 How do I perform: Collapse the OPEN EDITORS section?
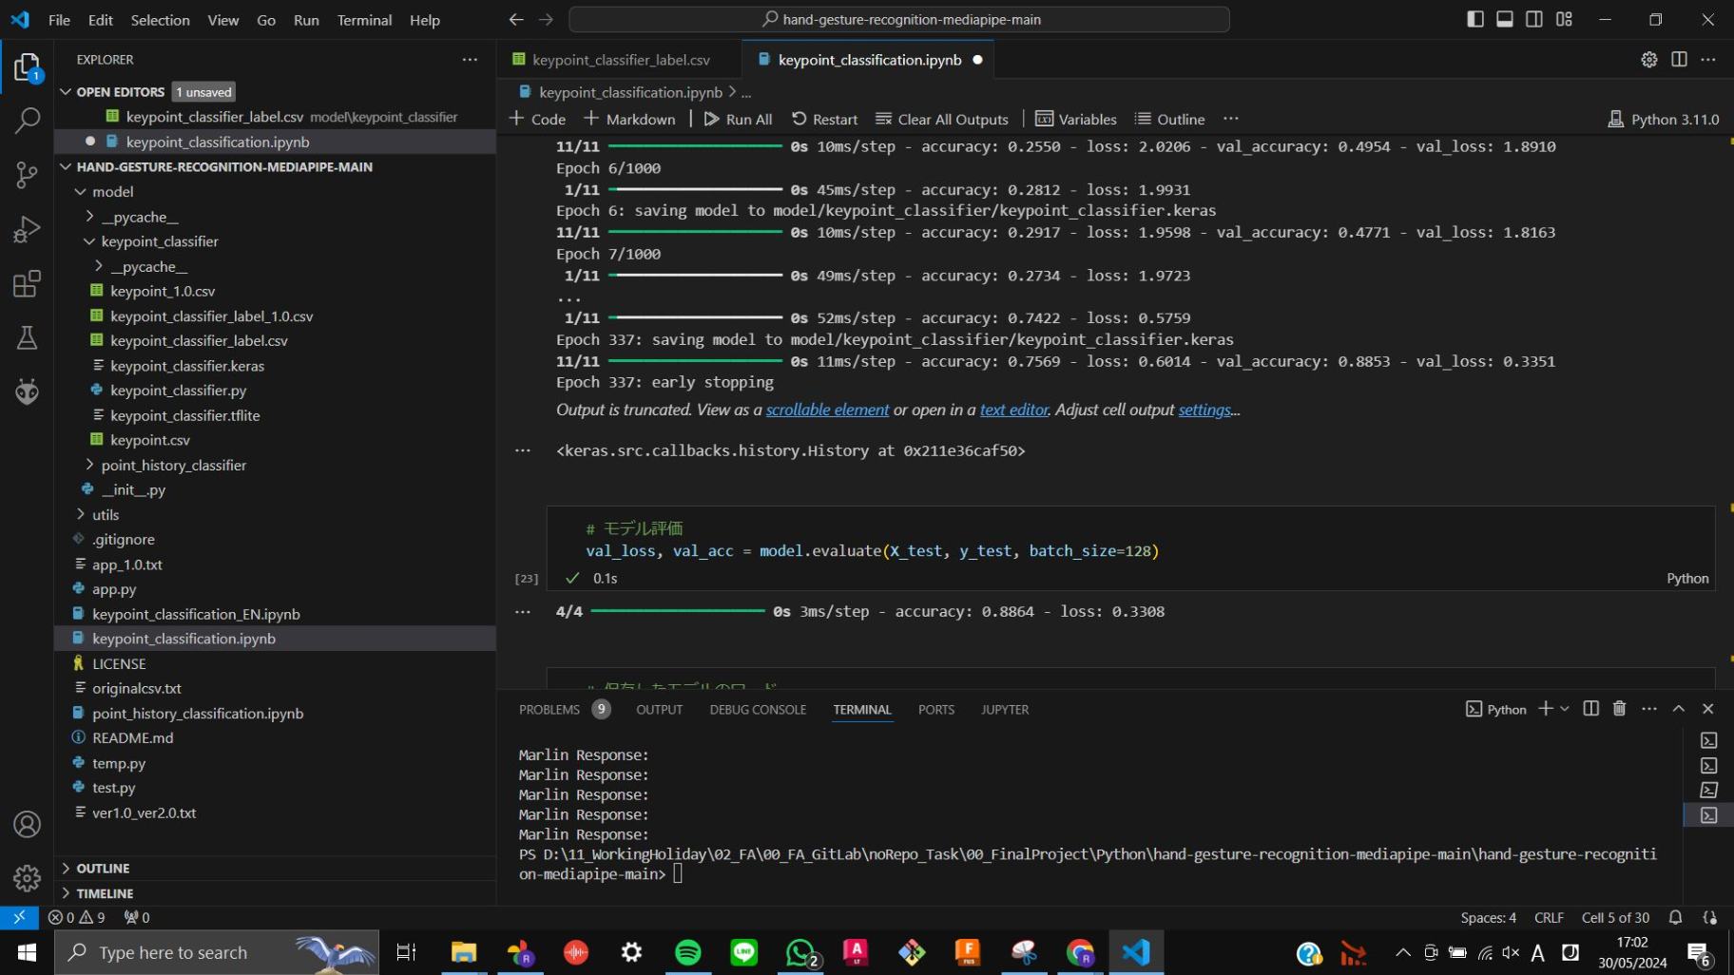click(x=66, y=92)
